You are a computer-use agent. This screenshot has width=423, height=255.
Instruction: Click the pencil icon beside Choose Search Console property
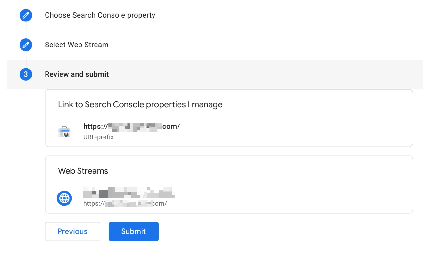coord(26,15)
